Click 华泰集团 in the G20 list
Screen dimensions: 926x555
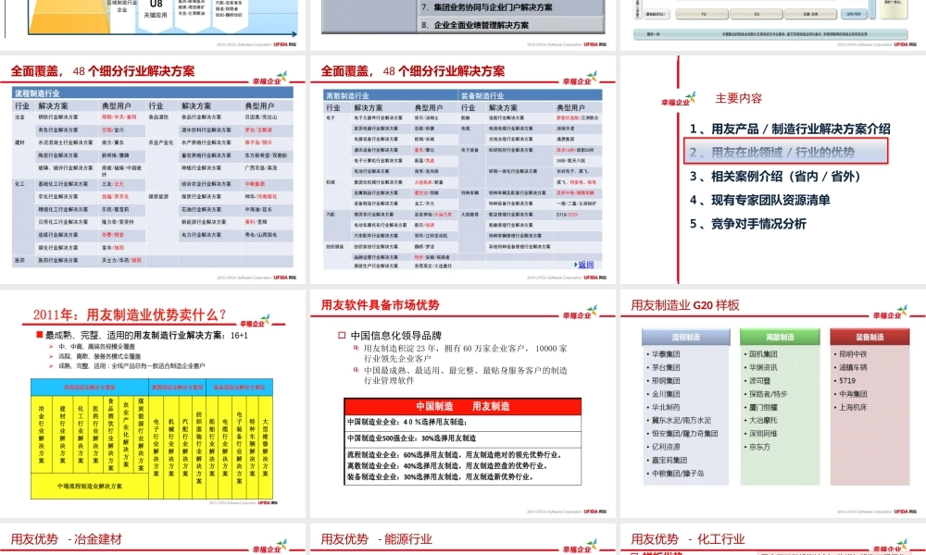point(666,354)
